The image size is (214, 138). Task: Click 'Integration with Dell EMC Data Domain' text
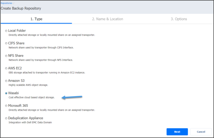[30, 122]
